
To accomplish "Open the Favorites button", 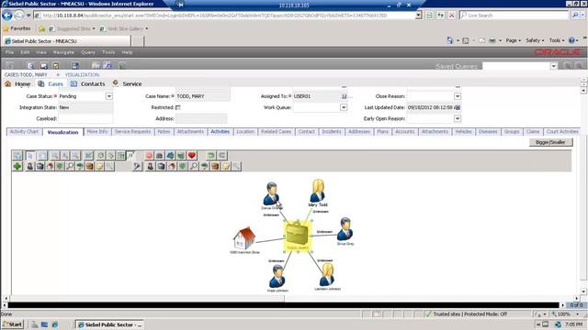I will pyautogui.click(x=17, y=28).
